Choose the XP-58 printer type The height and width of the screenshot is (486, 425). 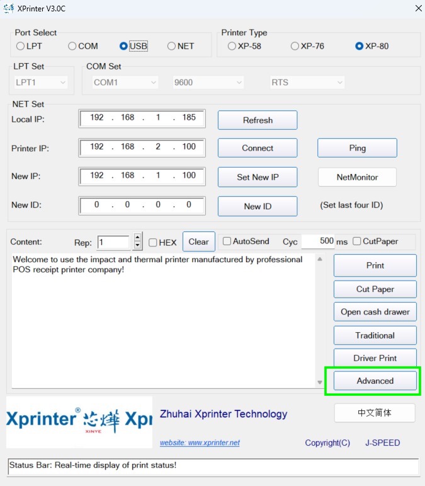(232, 46)
